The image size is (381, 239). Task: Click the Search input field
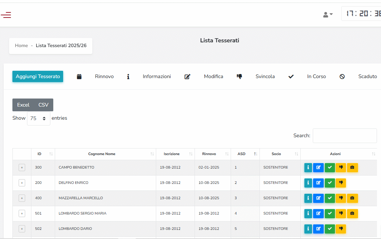pyautogui.click(x=345, y=136)
